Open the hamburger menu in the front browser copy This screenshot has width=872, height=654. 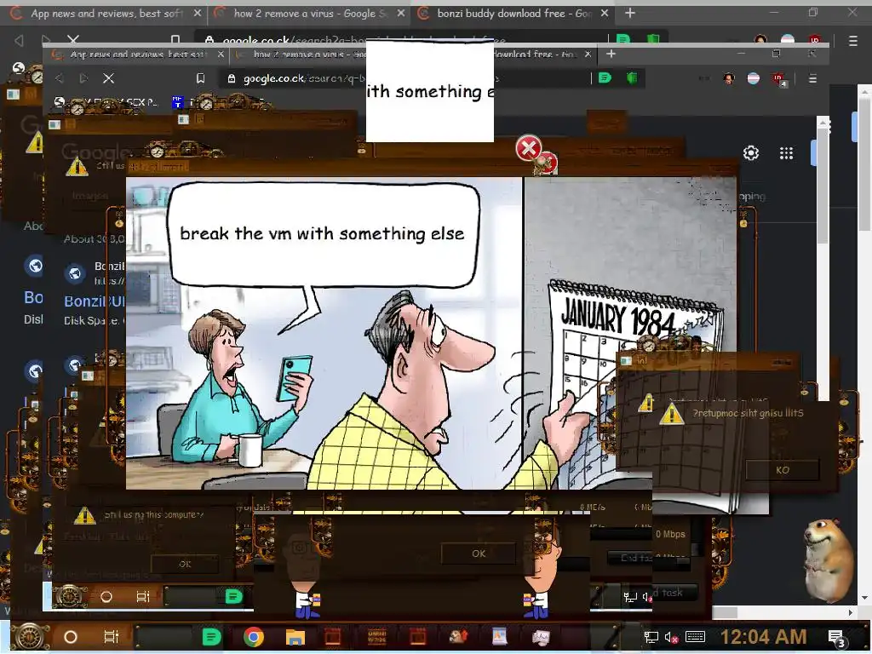tap(812, 78)
